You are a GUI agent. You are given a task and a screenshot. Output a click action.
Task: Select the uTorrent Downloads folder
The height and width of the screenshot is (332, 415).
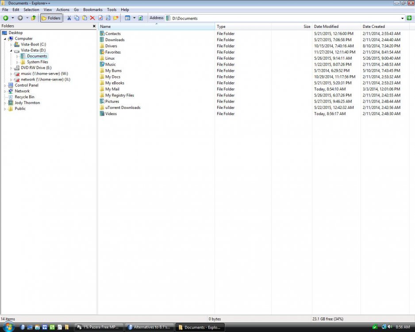click(123, 108)
